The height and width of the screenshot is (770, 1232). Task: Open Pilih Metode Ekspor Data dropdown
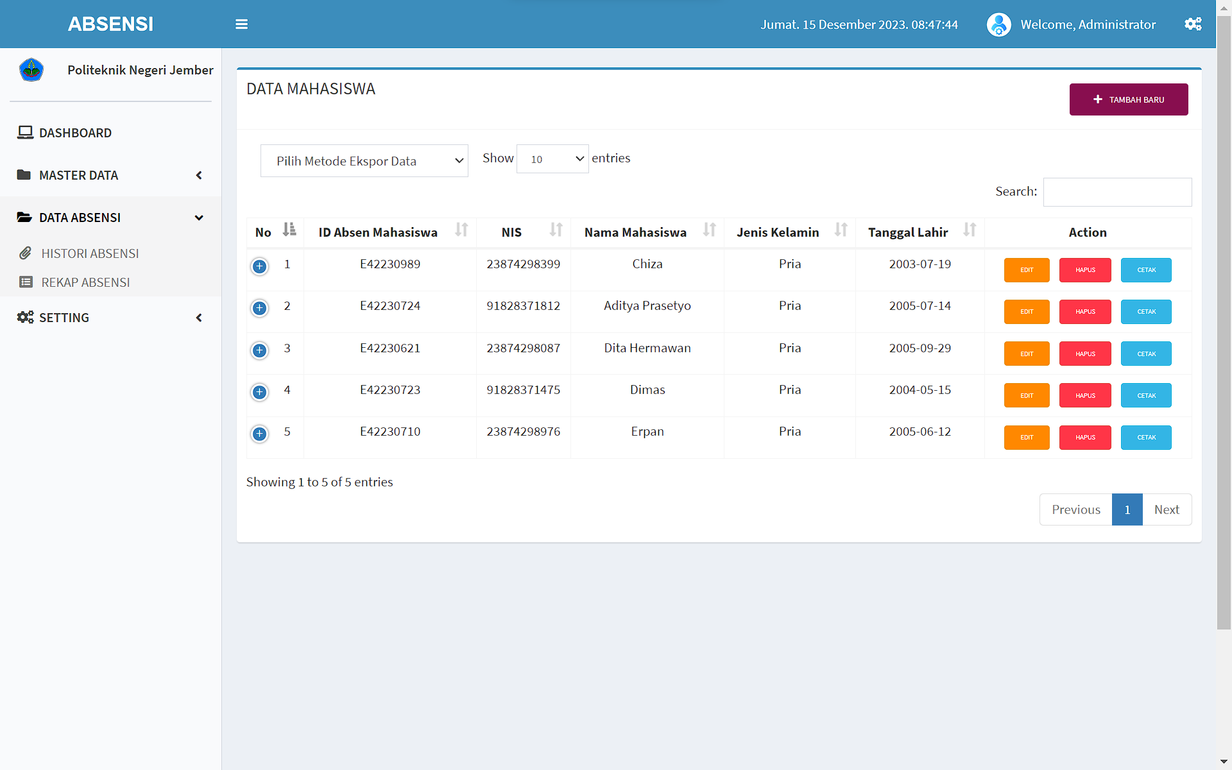(x=364, y=160)
